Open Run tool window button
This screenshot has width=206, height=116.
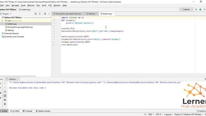[4, 111]
